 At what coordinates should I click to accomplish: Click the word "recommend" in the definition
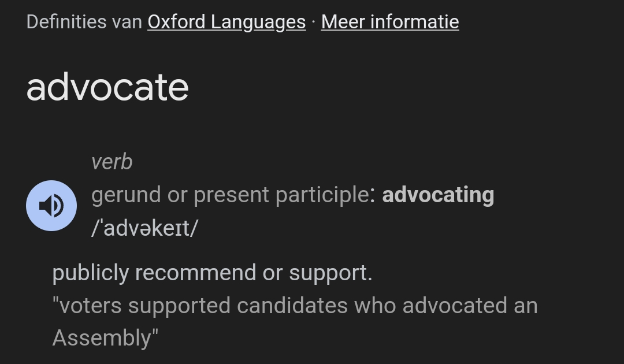(x=195, y=273)
